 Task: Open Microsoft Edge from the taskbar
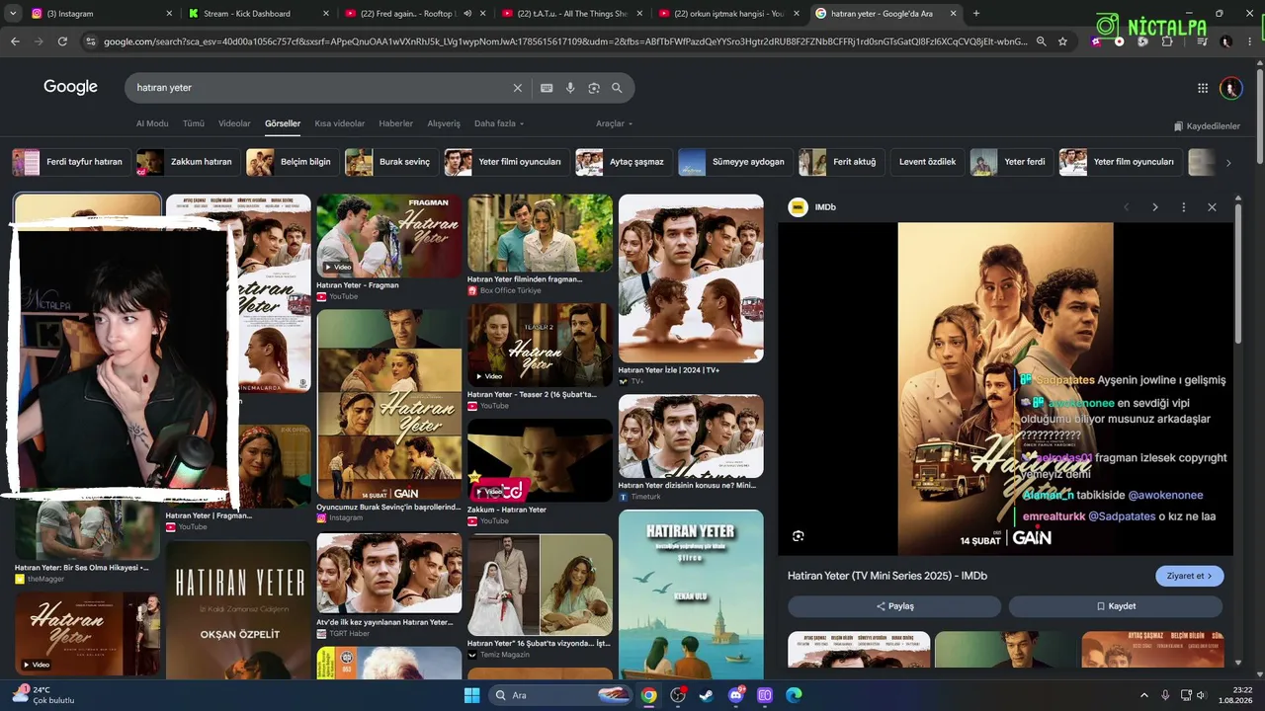(x=793, y=695)
